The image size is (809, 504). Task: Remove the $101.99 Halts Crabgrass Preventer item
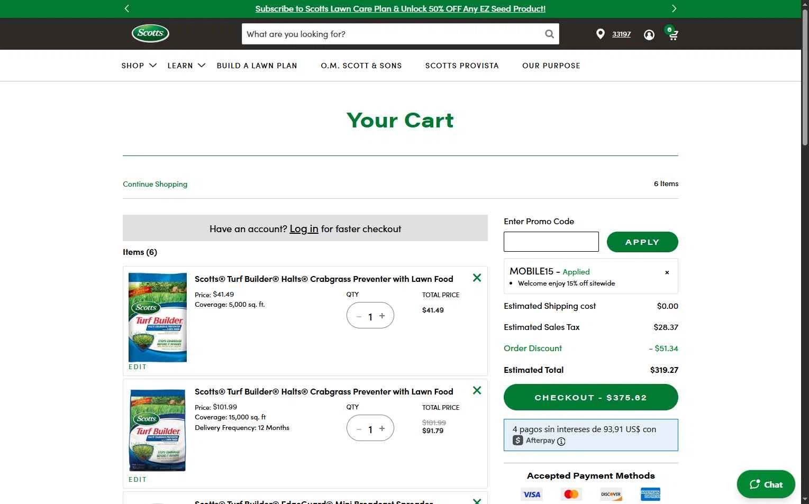pos(477,390)
